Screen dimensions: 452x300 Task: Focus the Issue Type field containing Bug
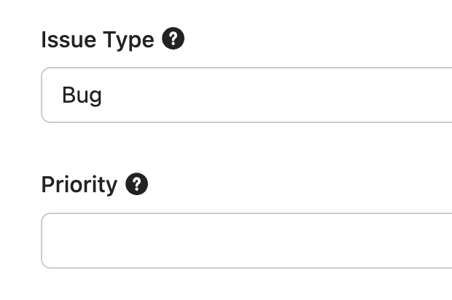pos(246,95)
